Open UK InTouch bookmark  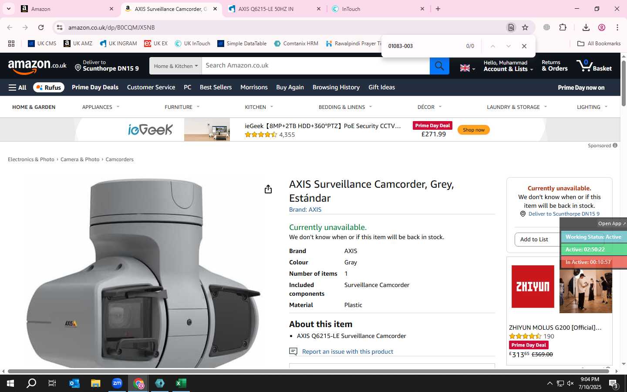pyautogui.click(x=192, y=44)
